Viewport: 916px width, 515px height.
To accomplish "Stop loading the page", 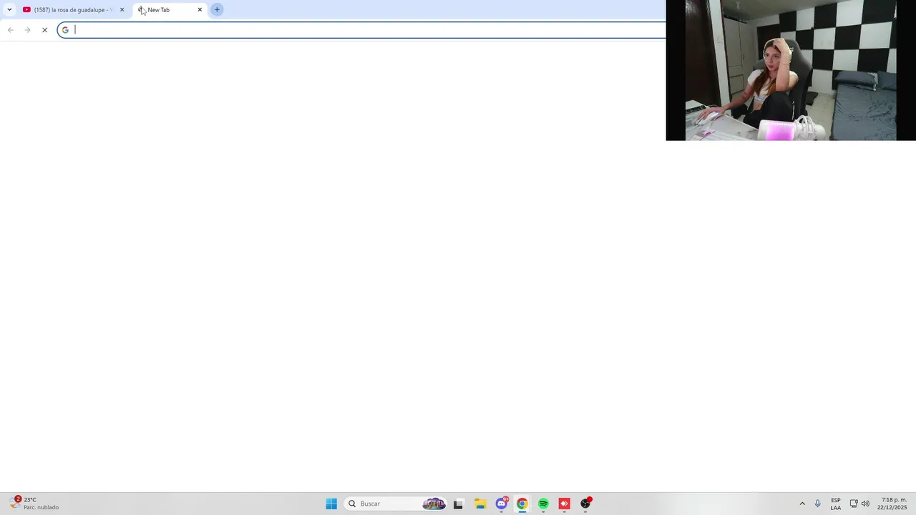I will [44, 30].
